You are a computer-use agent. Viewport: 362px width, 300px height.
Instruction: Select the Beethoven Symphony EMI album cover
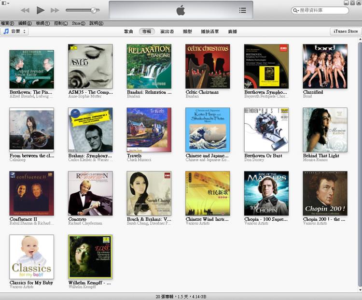point(266,66)
